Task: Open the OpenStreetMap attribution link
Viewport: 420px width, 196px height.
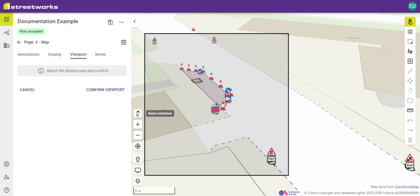Action: point(407,187)
